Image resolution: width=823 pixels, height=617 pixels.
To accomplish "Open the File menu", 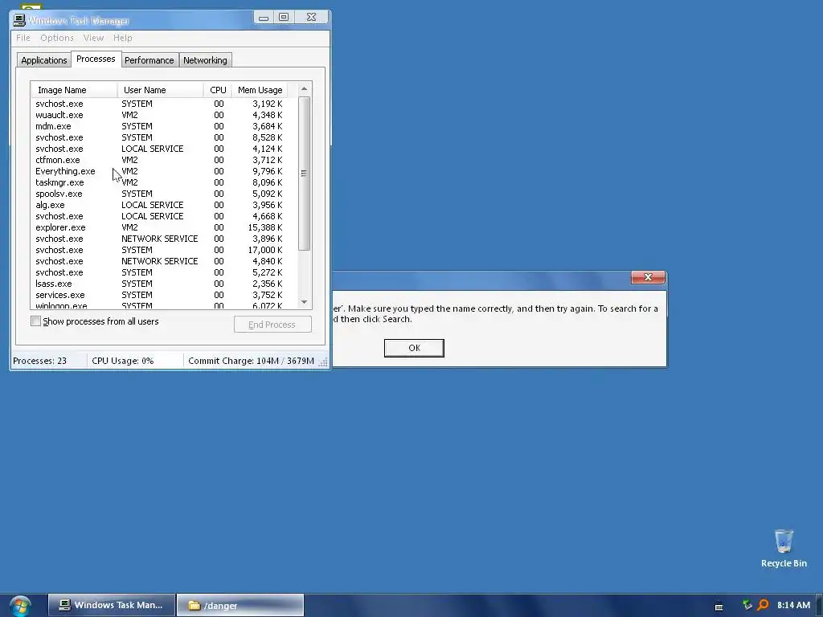I will (23, 38).
